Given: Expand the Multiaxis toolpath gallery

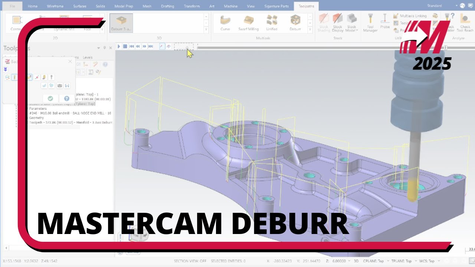Looking at the screenshot, I should (x=310, y=30).
